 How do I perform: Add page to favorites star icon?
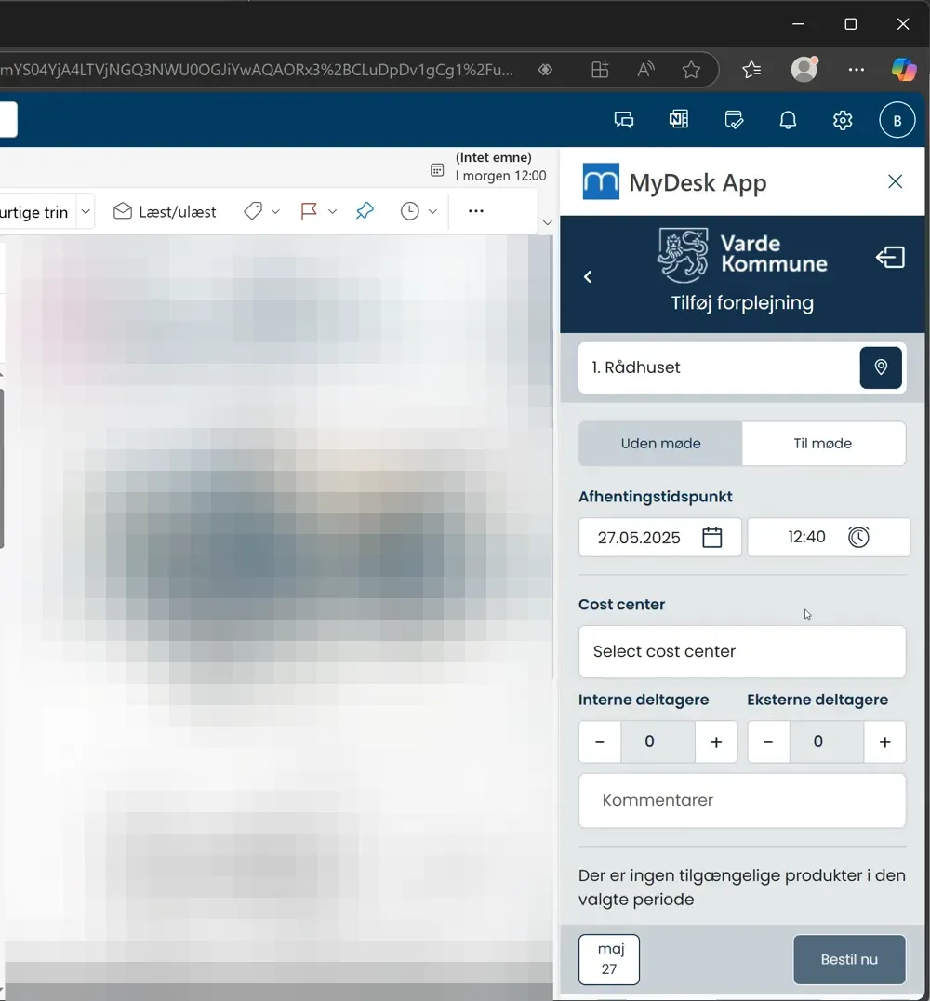(691, 70)
